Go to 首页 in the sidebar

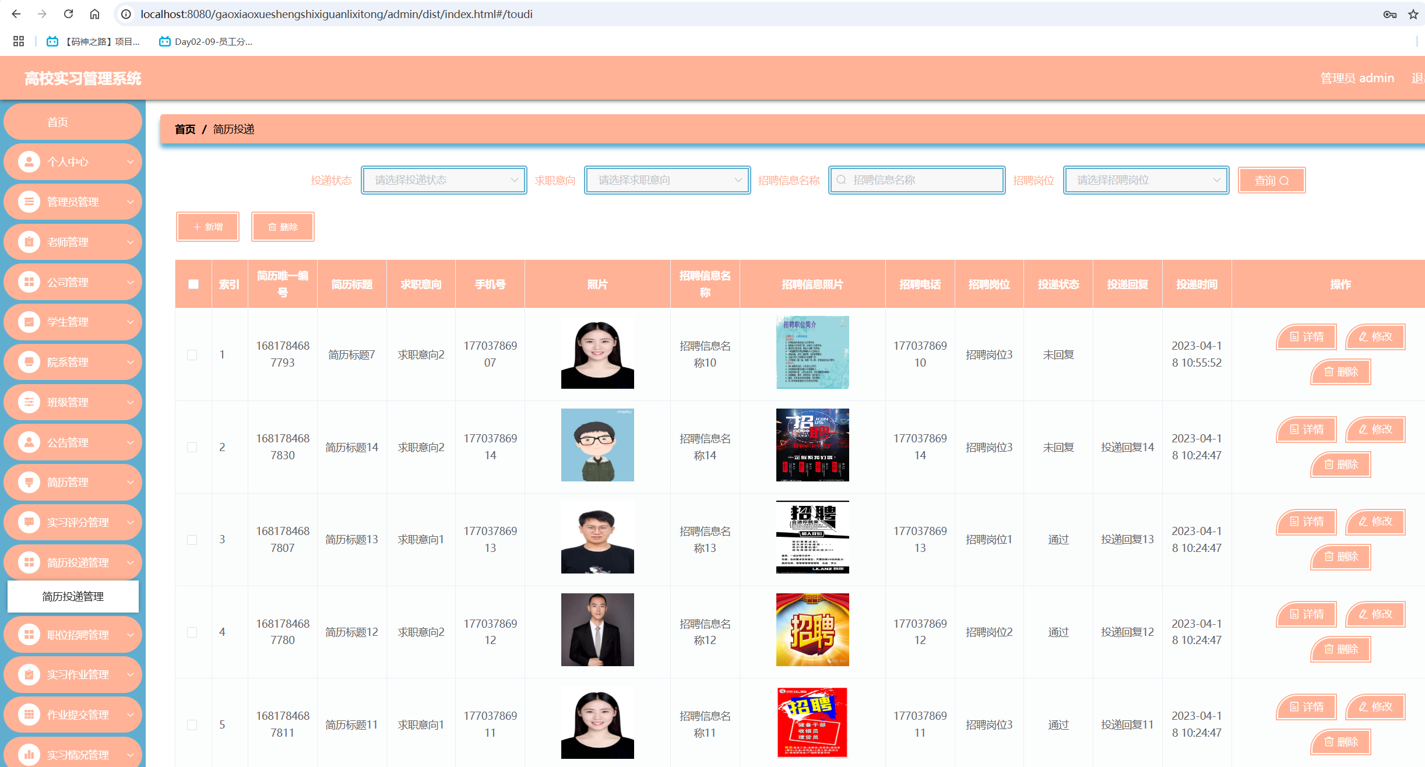click(x=73, y=122)
